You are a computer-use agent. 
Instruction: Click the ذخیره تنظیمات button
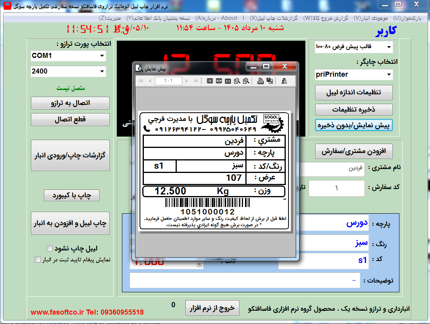[354, 110]
